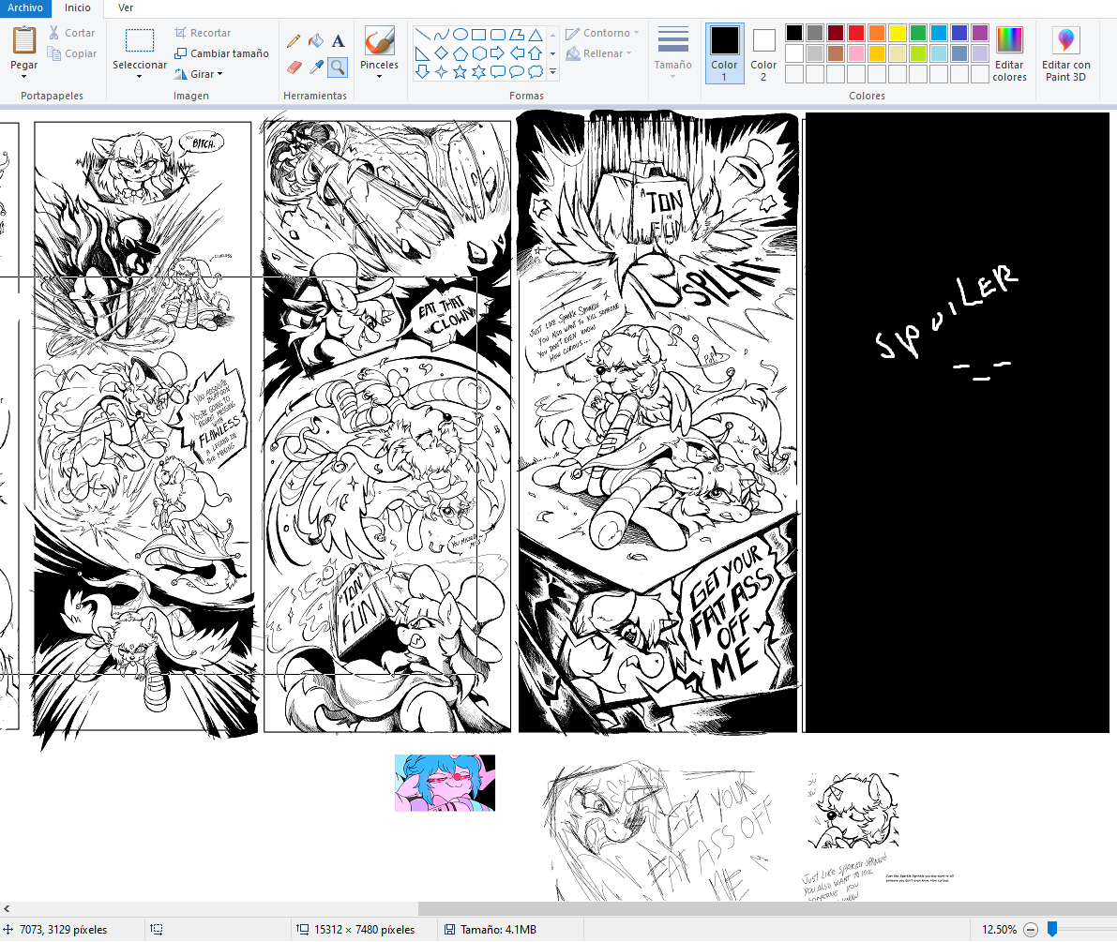Click the black Spoiler comic page
The height and width of the screenshot is (942, 1117).
coord(957,422)
